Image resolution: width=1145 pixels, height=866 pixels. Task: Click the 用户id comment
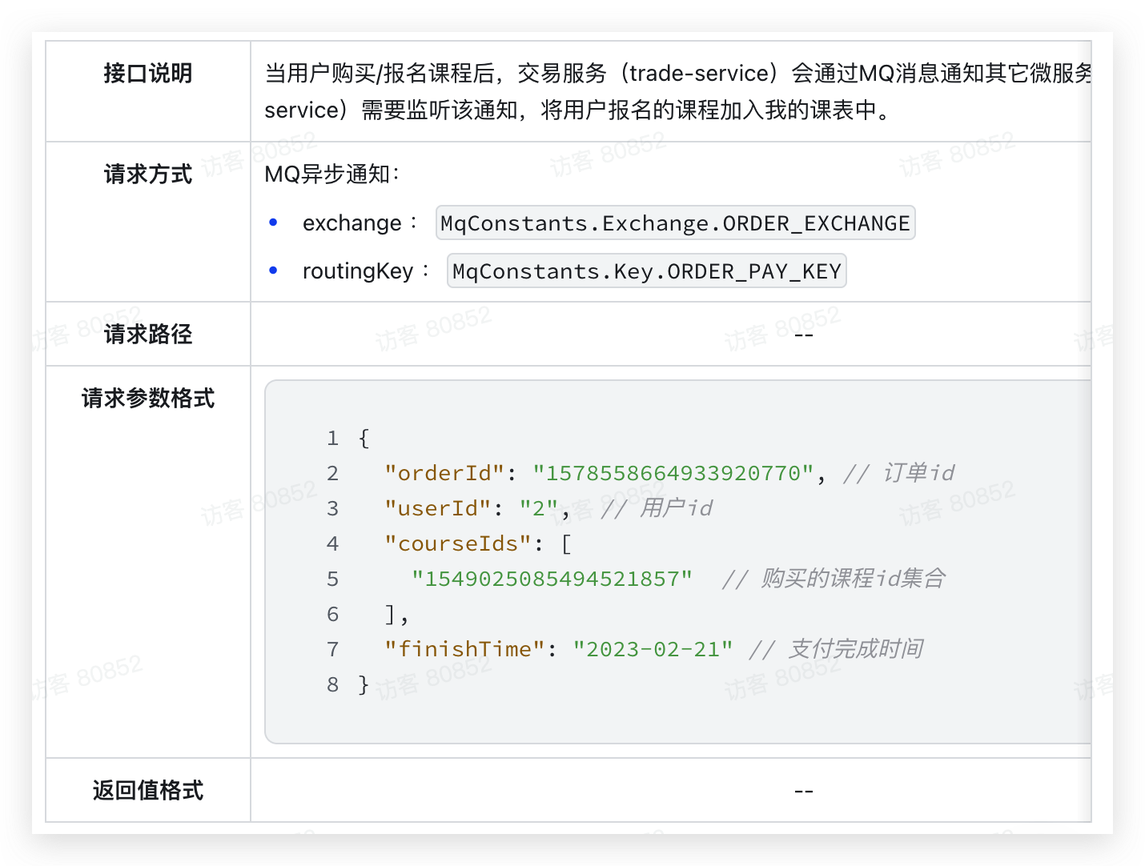pyautogui.click(x=657, y=508)
